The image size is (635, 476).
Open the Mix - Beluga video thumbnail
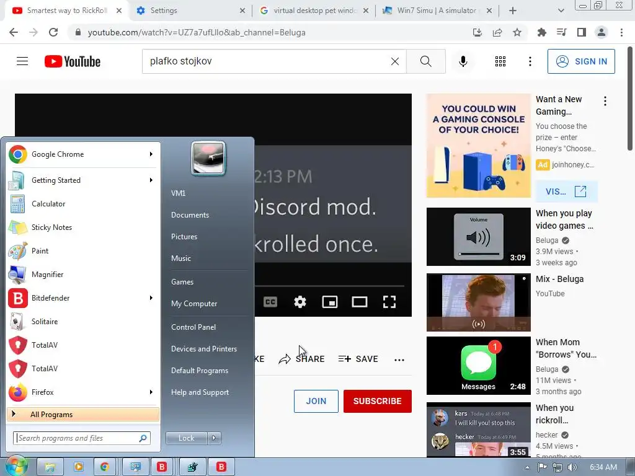pyautogui.click(x=478, y=302)
